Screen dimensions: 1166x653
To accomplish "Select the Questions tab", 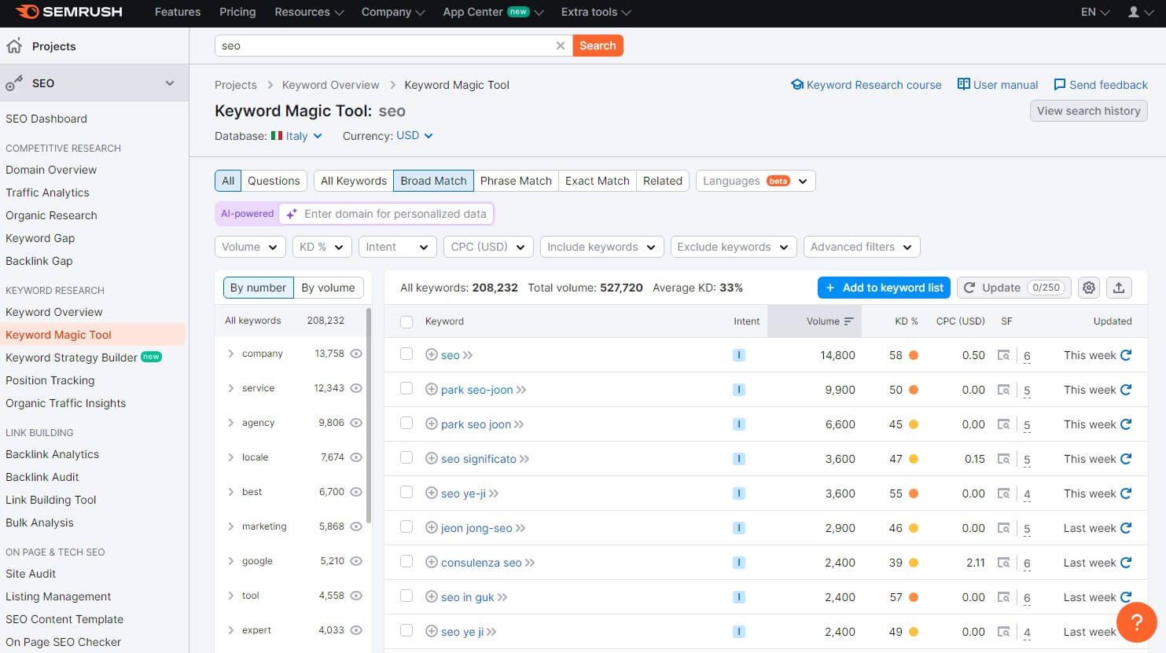I will (274, 181).
